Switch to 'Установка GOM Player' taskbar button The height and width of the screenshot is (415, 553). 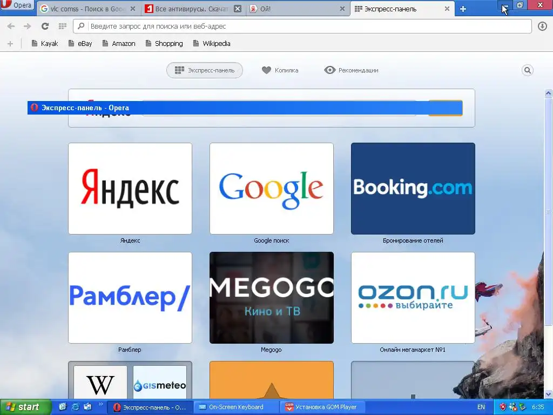point(322,407)
